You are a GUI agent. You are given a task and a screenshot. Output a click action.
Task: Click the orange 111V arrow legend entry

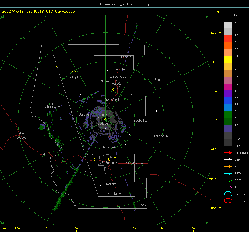(x=228, y=166)
